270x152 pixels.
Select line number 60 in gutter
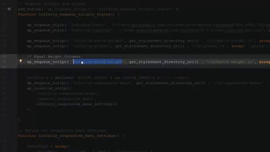pos(4,67)
